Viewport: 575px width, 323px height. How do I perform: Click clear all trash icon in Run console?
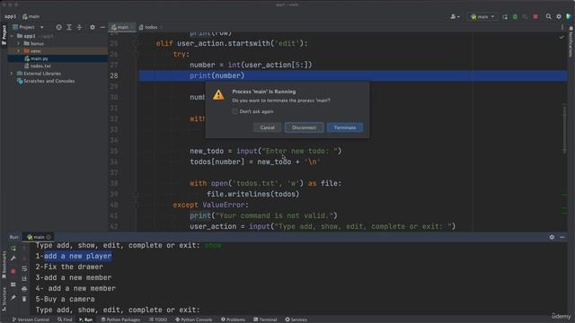tap(24, 299)
